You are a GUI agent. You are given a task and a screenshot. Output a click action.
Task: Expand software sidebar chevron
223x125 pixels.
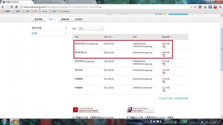[x=66, y=33]
